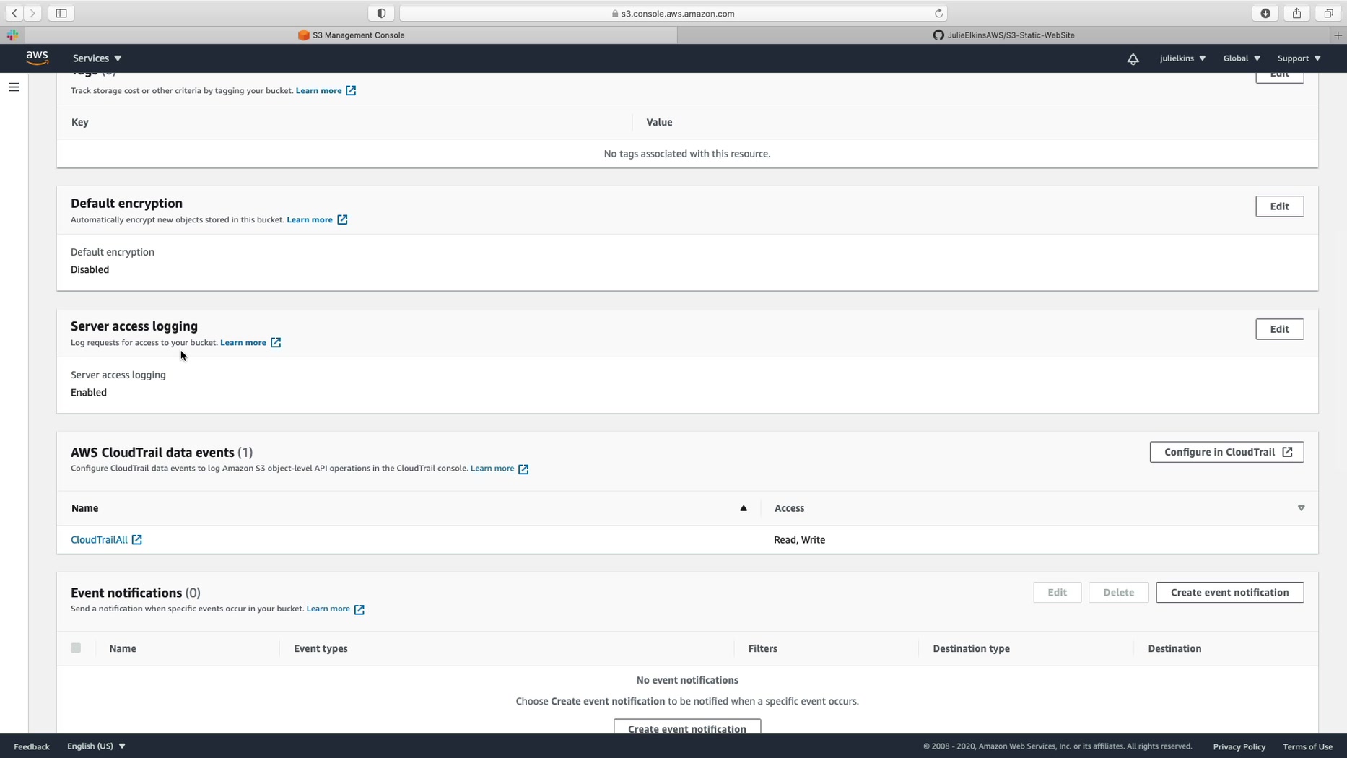Switch to the S3 Management Console tab

tap(351, 35)
